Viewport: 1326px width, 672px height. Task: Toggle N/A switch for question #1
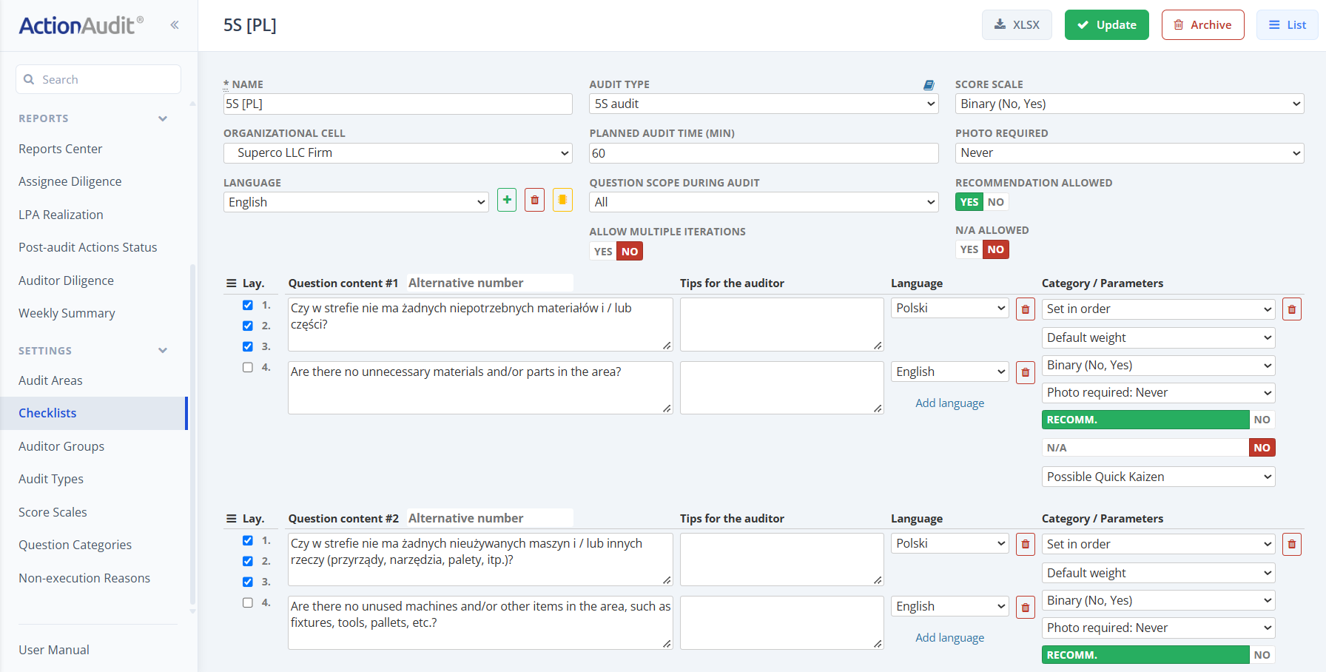[1159, 448]
